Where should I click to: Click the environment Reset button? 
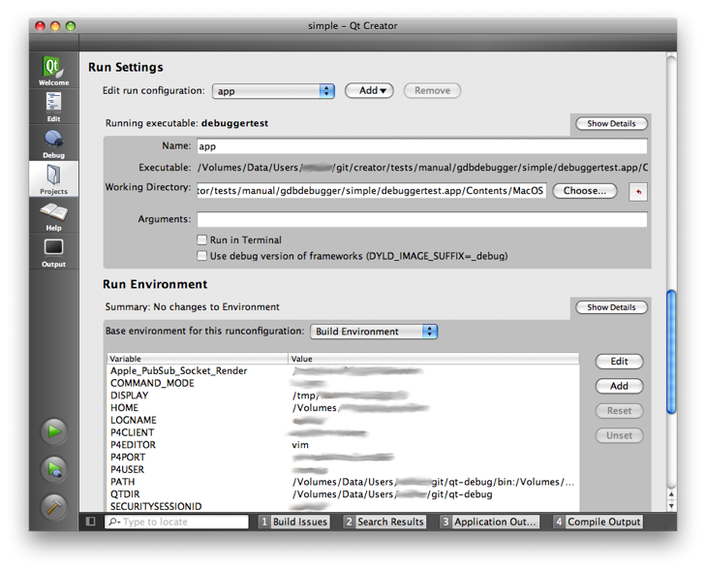619,411
